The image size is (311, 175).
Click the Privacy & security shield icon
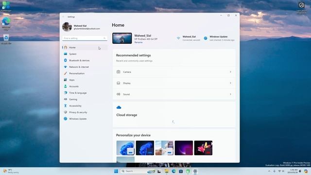point(66,112)
